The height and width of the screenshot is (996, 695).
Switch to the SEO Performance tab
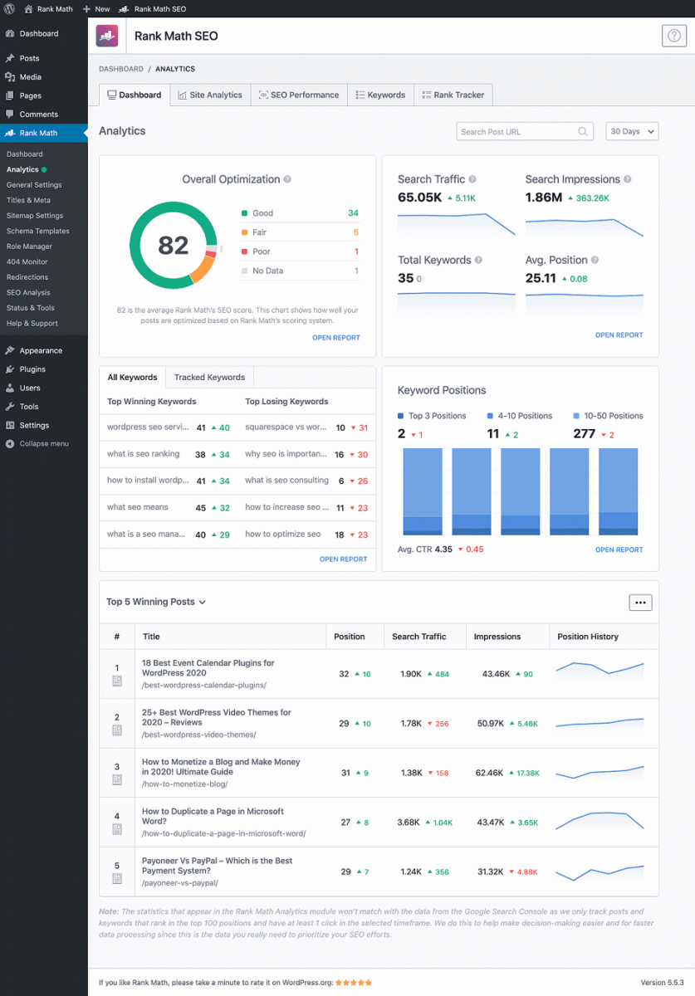pos(298,95)
